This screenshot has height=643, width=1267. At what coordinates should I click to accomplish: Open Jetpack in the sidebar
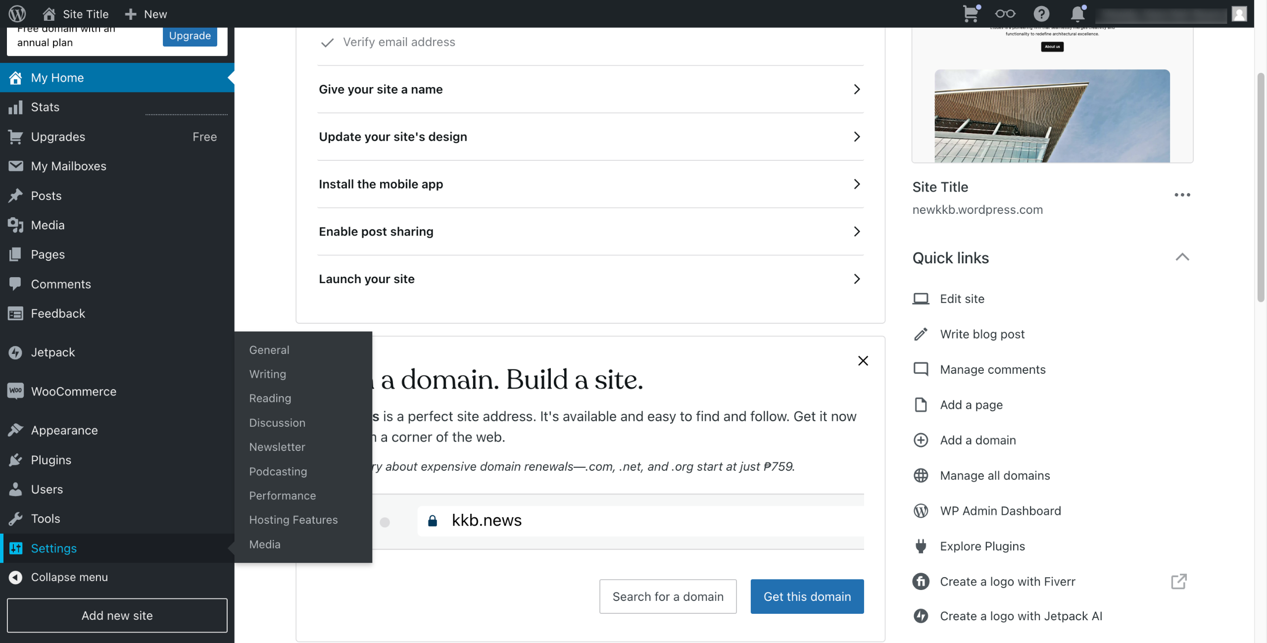(x=52, y=352)
